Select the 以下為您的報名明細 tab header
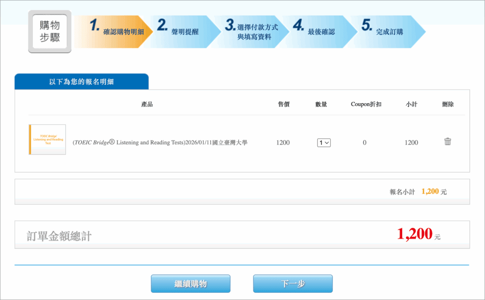The height and width of the screenshot is (300, 485). pyautogui.click(x=81, y=82)
